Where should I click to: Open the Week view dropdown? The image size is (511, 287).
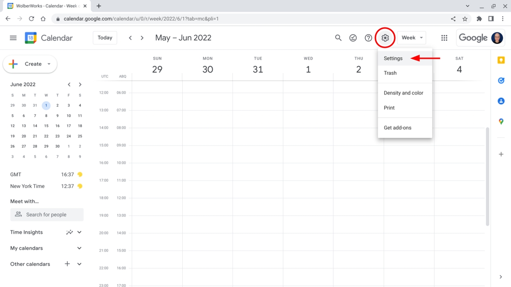[411, 37]
